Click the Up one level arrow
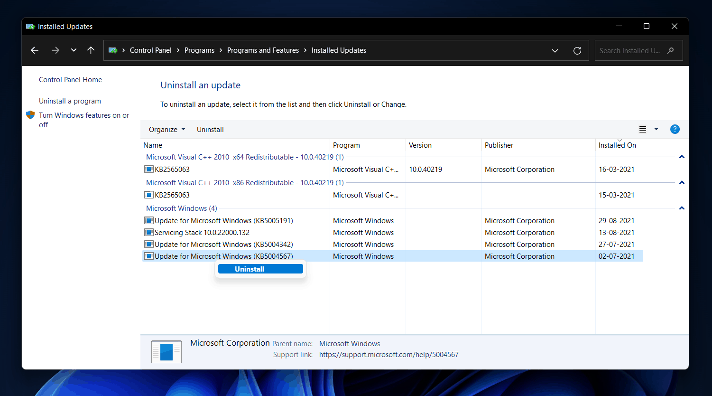Image resolution: width=712 pixels, height=396 pixels. coord(91,50)
